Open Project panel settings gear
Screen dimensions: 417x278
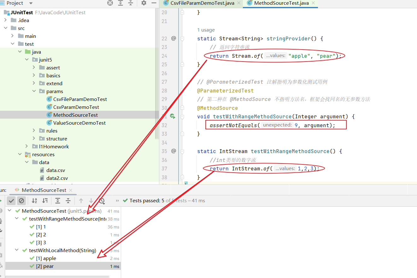coord(144,3)
